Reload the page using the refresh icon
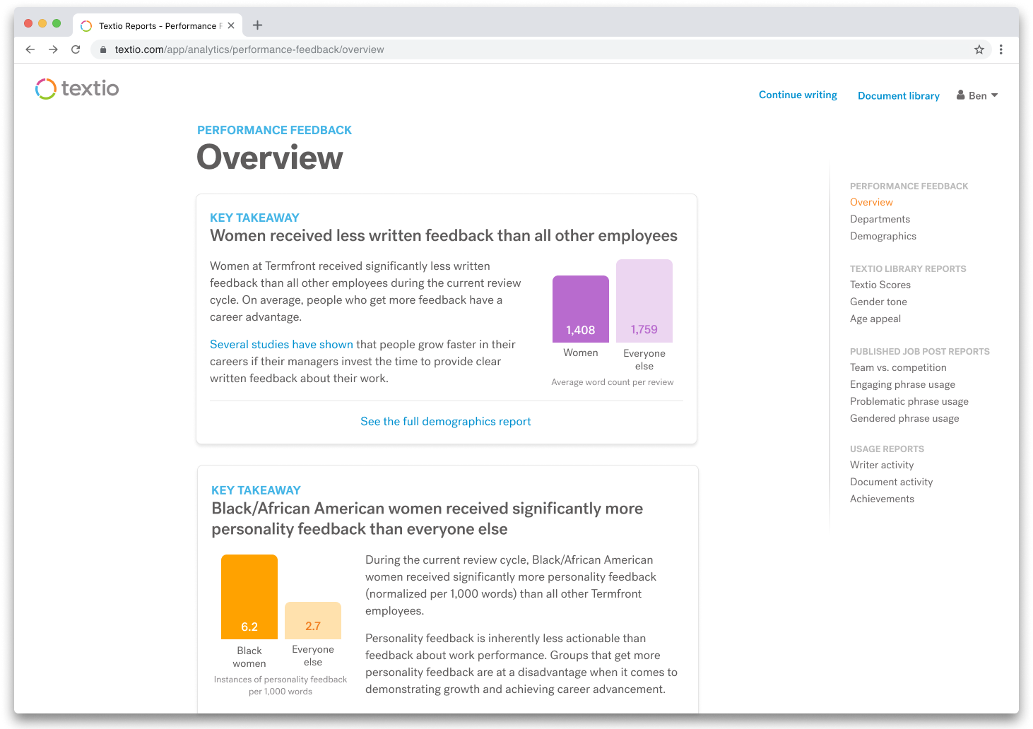The width and height of the screenshot is (1033, 729). pyautogui.click(x=76, y=49)
